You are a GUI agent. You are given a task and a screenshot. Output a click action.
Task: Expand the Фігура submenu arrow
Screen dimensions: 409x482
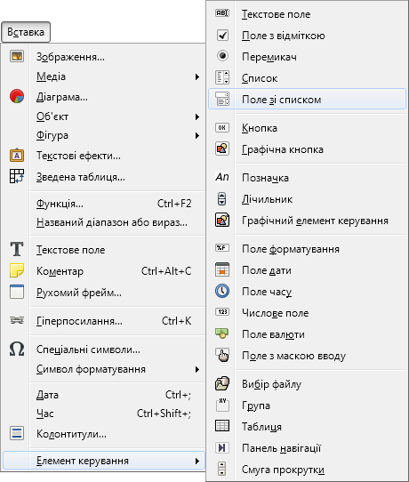click(197, 135)
